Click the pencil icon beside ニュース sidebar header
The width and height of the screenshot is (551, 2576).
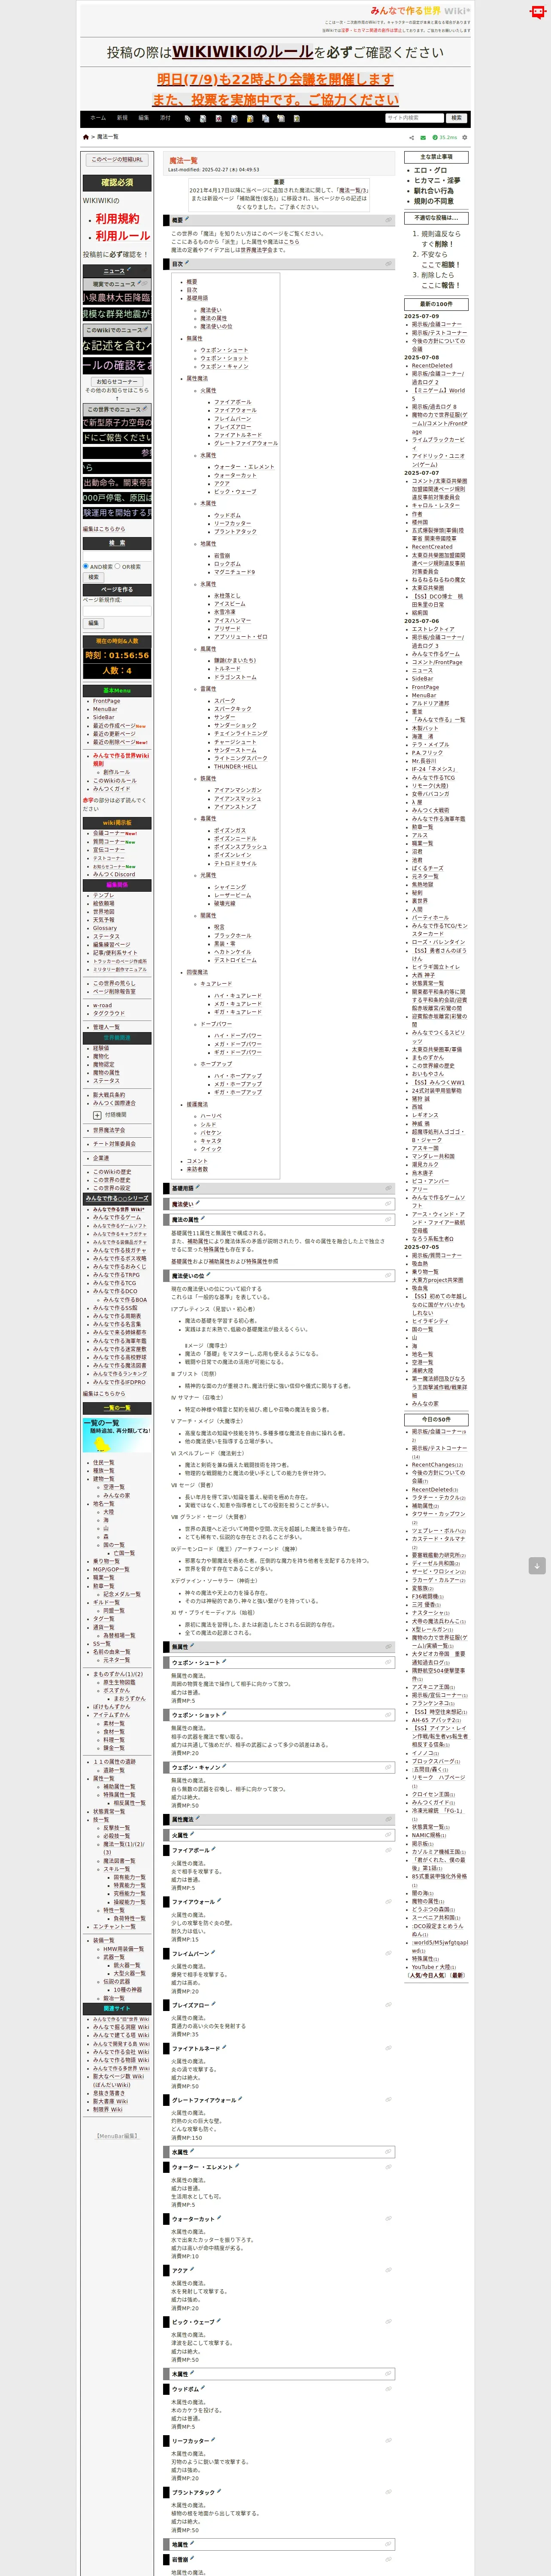point(129,270)
